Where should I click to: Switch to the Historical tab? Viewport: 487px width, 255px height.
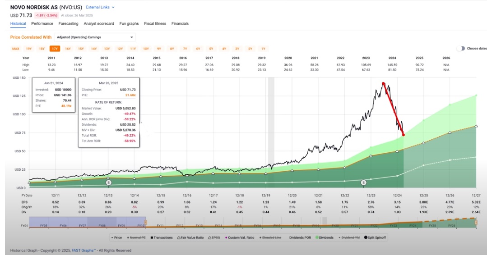point(18,23)
